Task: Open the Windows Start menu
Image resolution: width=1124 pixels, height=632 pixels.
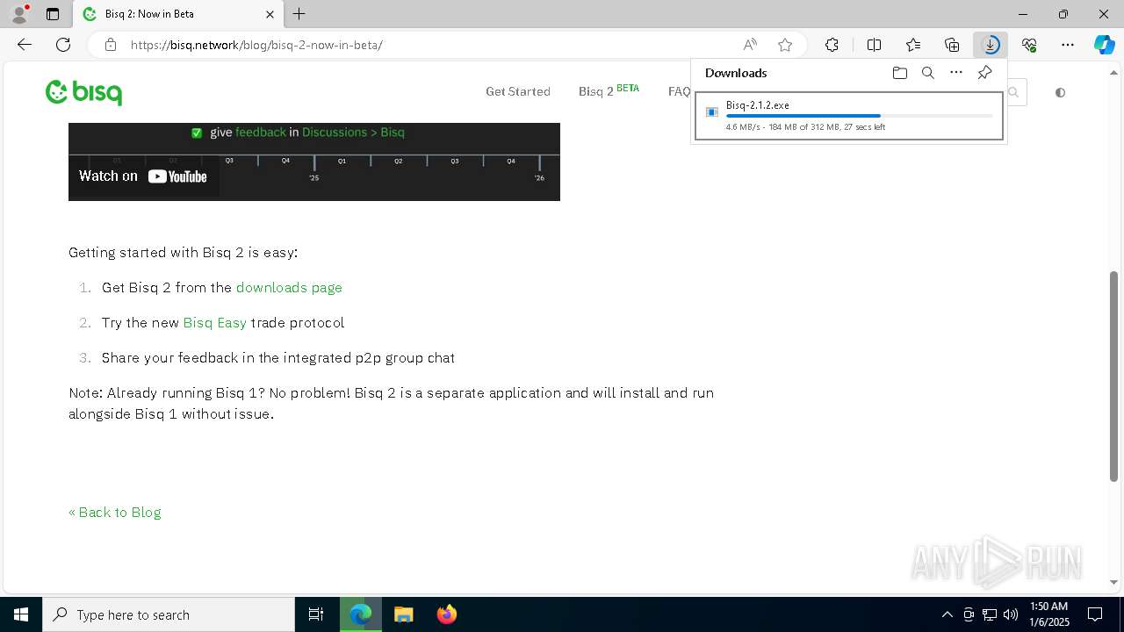Action: [21, 614]
